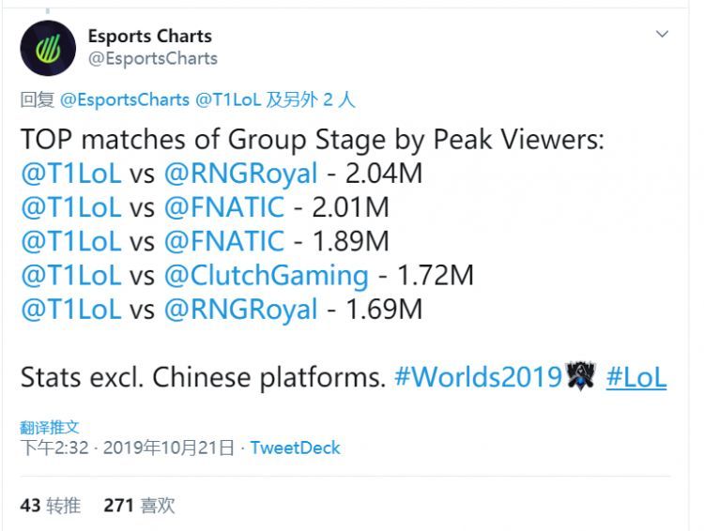Open the TweetDeck source link
Viewport: 704px width, 531px height.
click(x=295, y=448)
